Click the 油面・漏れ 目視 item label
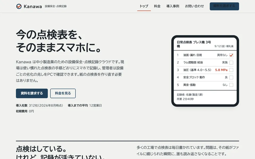The width and height of the screenshot is (255, 159). [193, 55]
